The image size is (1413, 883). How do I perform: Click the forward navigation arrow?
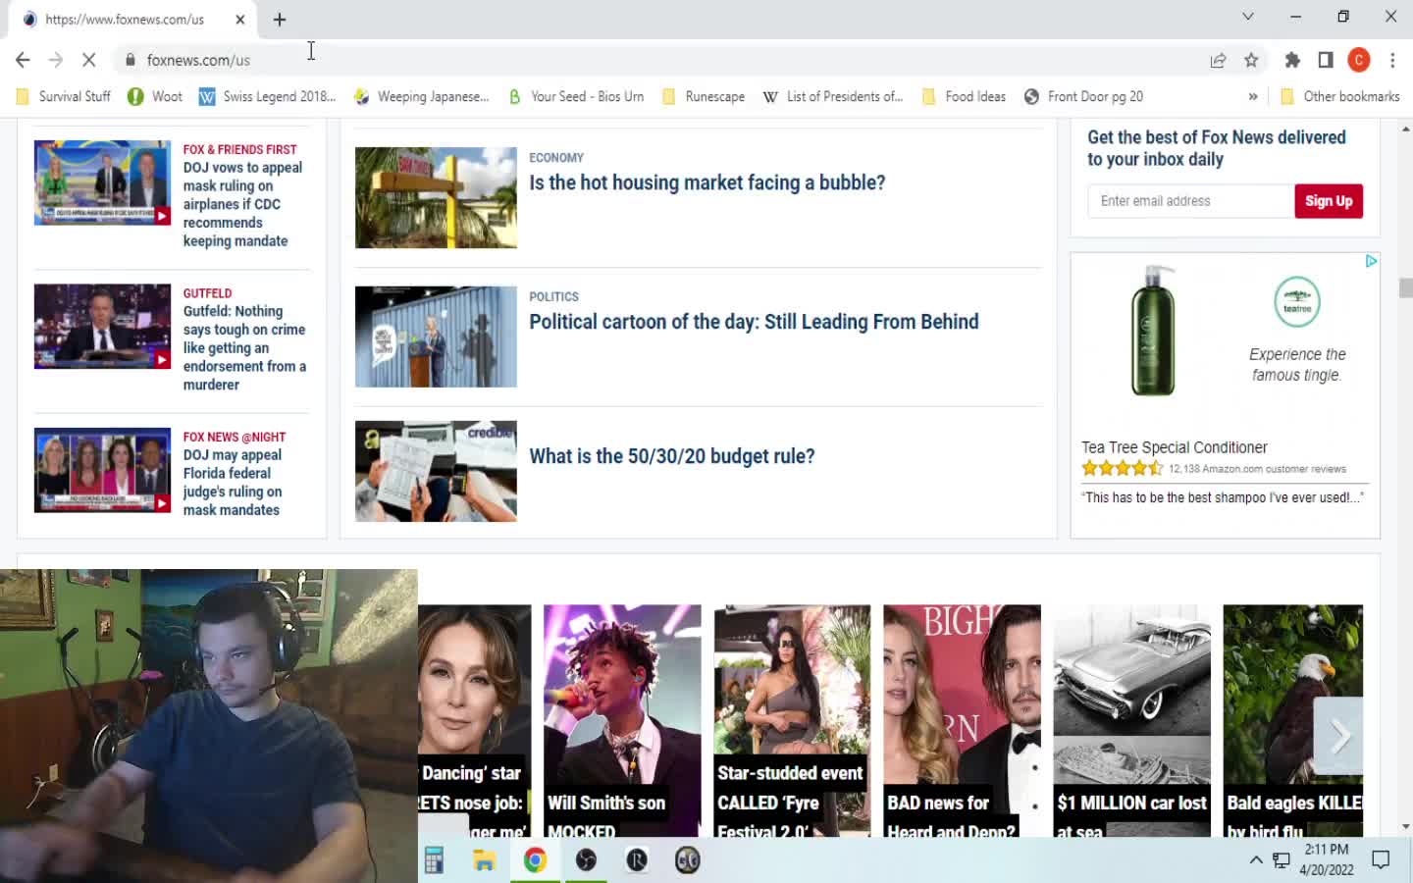(x=56, y=60)
